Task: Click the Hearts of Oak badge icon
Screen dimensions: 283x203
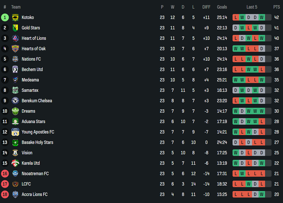Action: (x=15, y=49)
